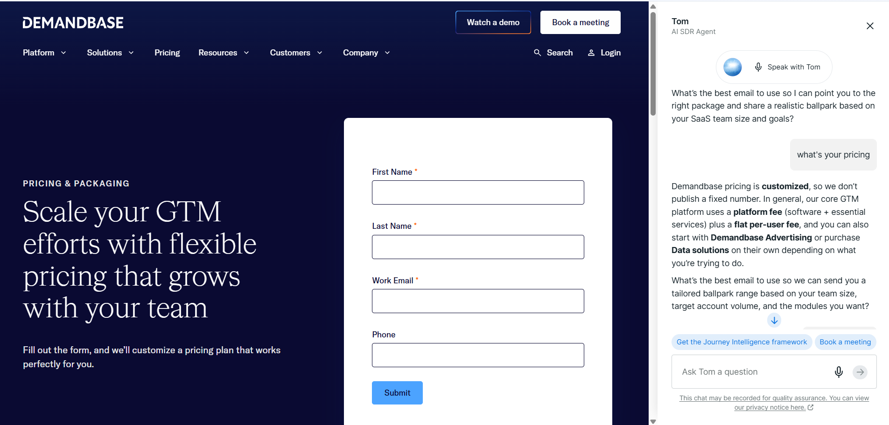The width and height of the screenshot is (889, 425).
Task: Click the Demandbase logo
Action: 73,23
